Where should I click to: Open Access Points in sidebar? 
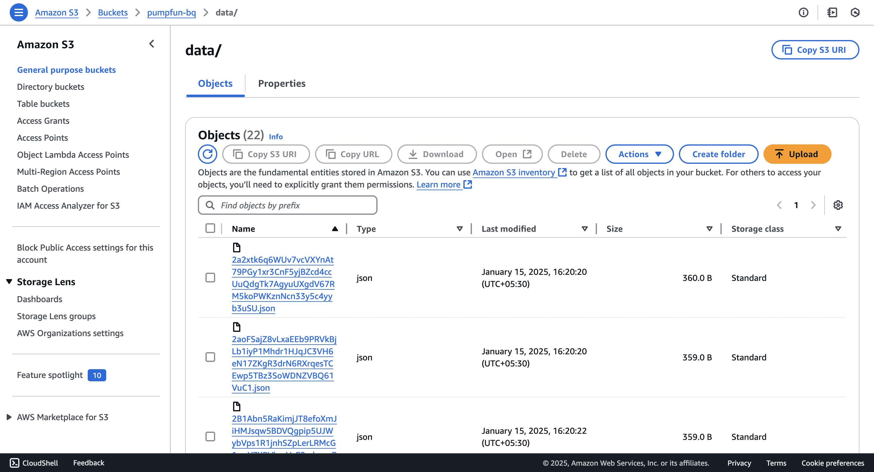point(42,138)
